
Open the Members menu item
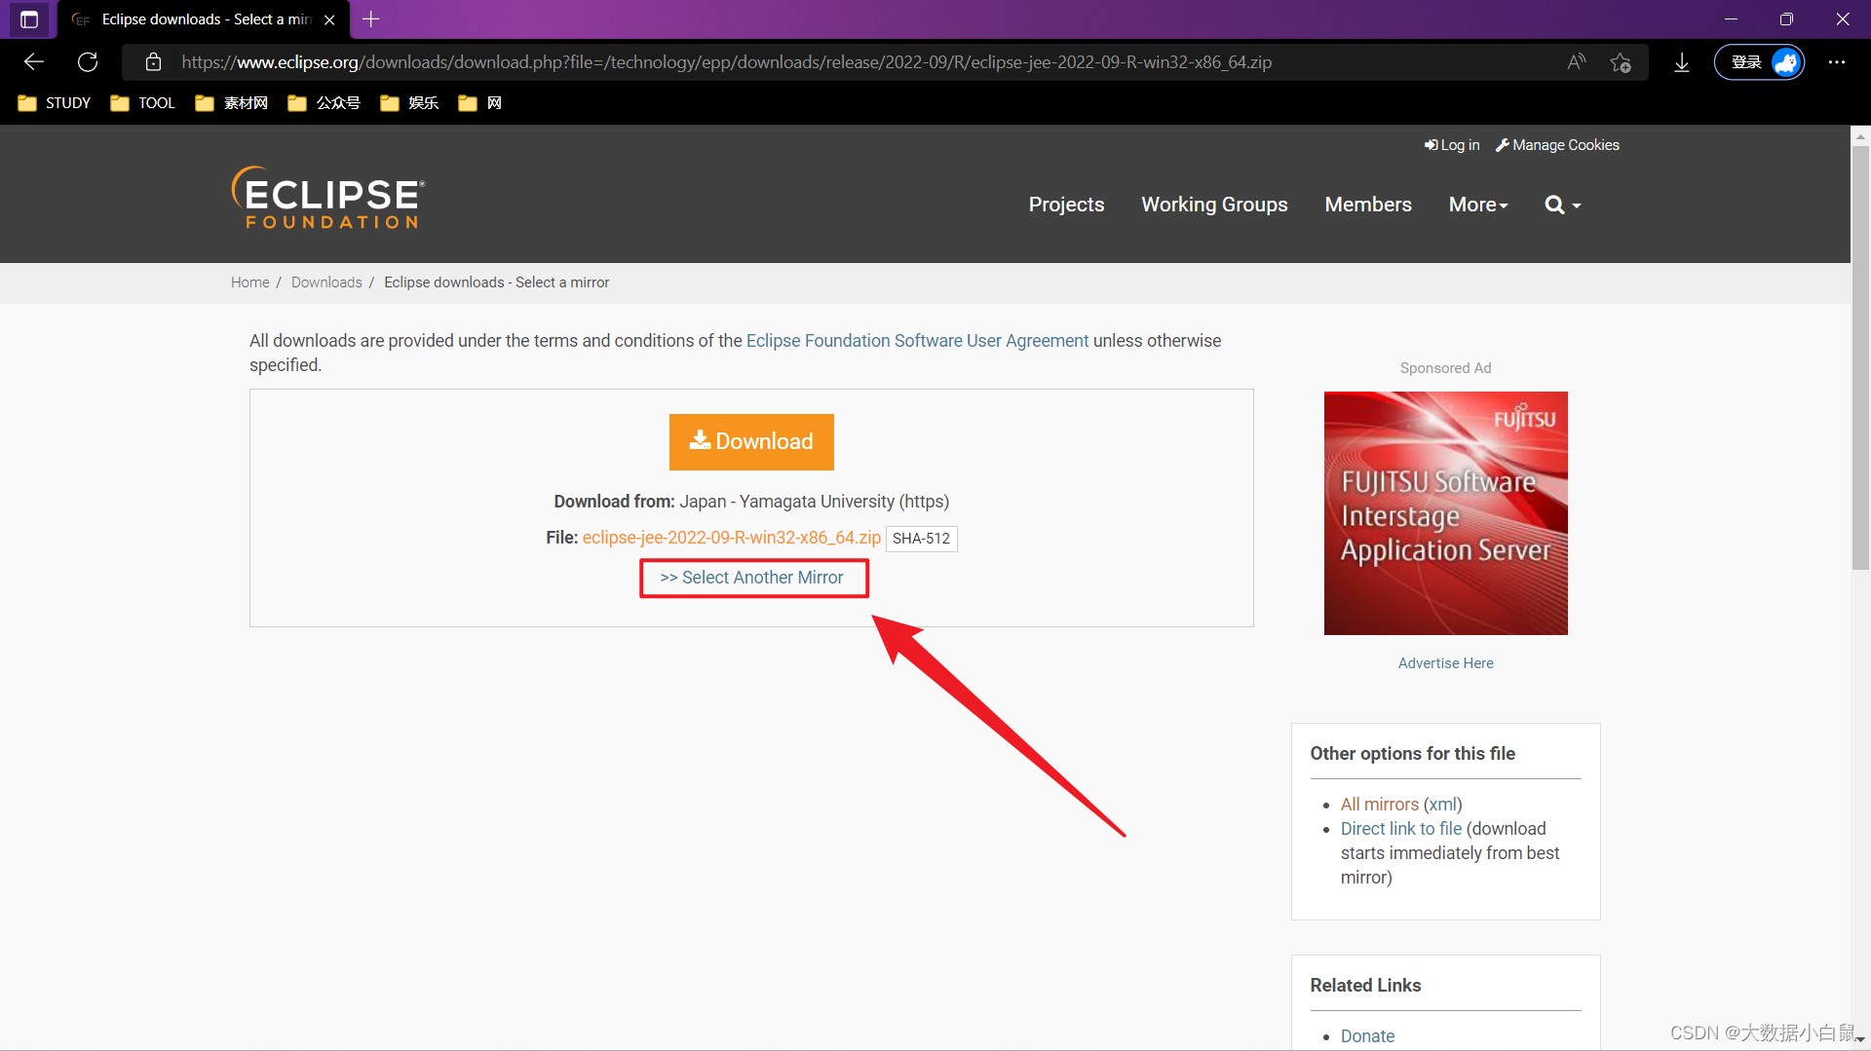coord(1368,205)
